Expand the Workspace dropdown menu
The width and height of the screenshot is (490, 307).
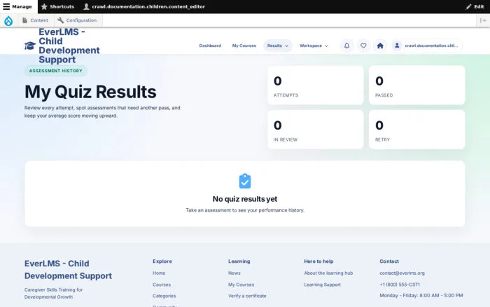[x=314, y=46]
